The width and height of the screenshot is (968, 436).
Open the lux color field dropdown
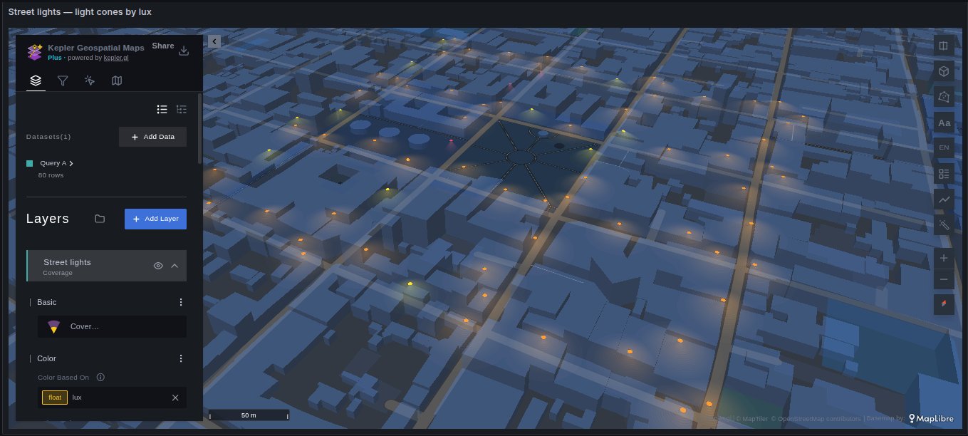[112, 397]
